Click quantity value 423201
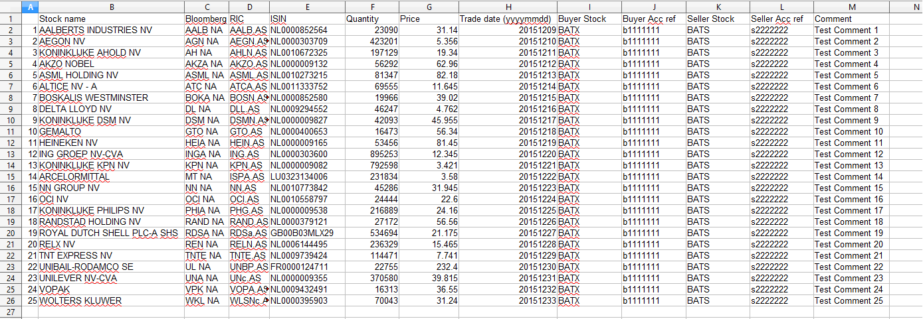The height and width of the screenshot is (319, 923). (x=372, y=41)
